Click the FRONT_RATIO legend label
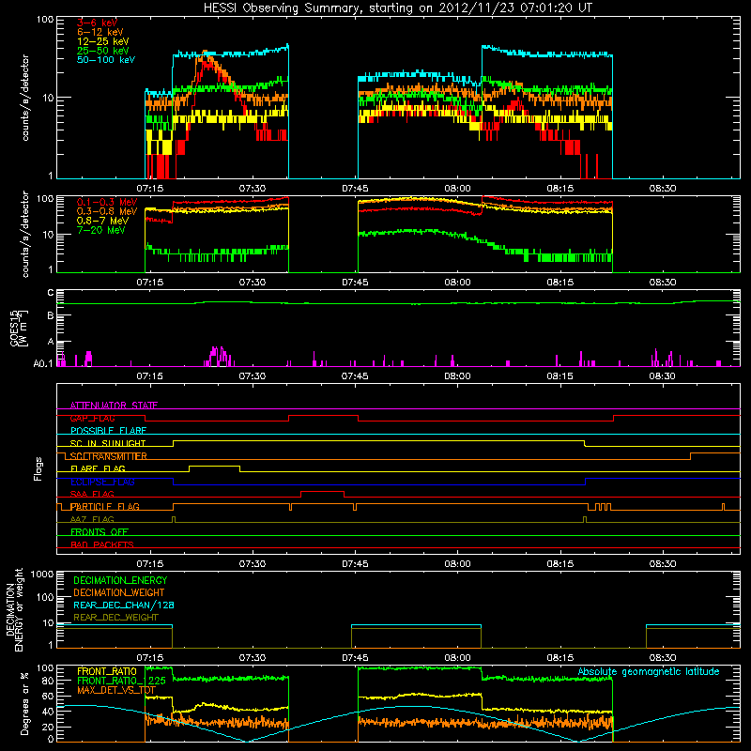 [x=107, y=672]
